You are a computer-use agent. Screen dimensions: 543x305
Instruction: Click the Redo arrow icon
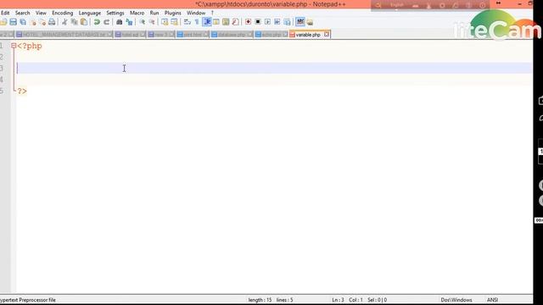point(107,22)
